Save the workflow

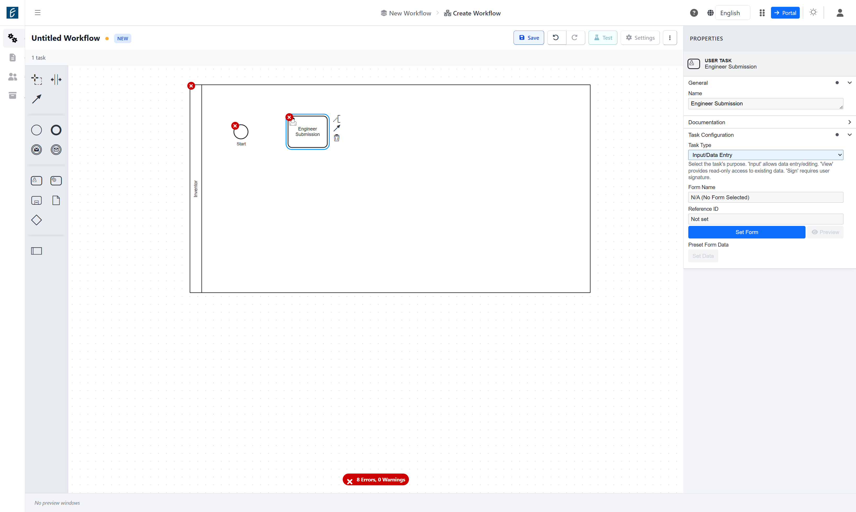pos(528,38)
